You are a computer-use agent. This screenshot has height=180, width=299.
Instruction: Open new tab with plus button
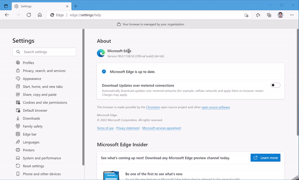tap(76, 6)
